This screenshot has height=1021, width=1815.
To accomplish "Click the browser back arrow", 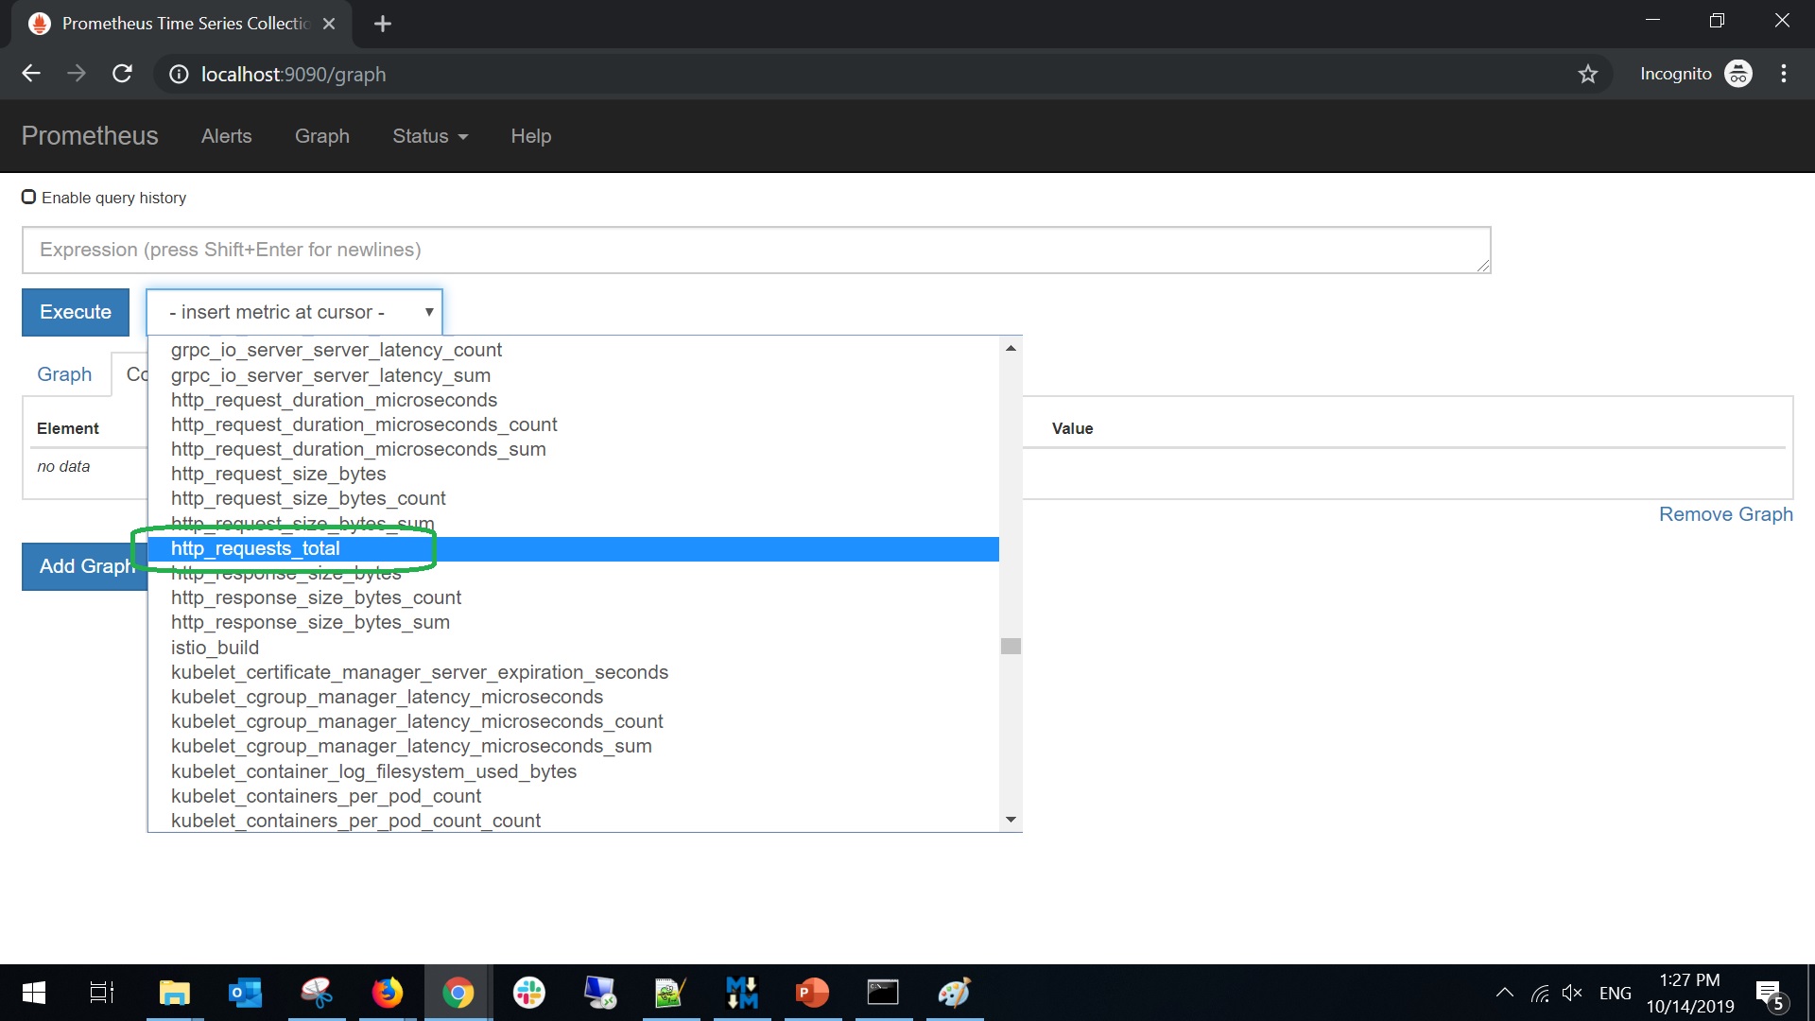I will 31,74.
